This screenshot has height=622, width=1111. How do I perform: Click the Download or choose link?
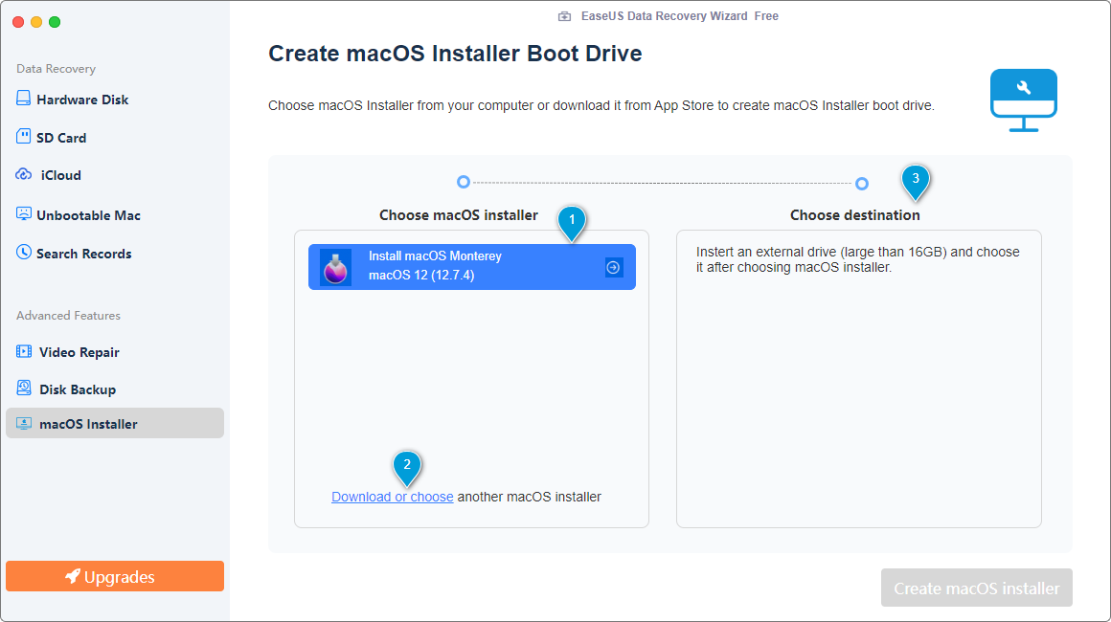(393, 497)
